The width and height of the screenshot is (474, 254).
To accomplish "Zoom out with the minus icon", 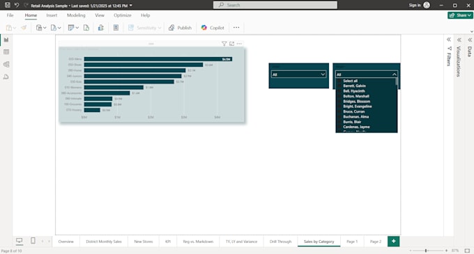I will [411, 251].
